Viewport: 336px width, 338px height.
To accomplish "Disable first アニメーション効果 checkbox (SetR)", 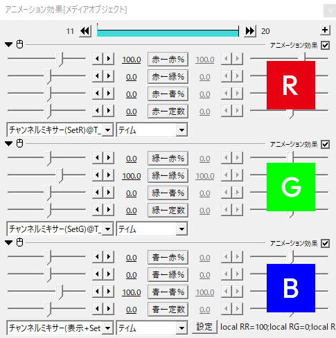I will [x=326, y=45].
